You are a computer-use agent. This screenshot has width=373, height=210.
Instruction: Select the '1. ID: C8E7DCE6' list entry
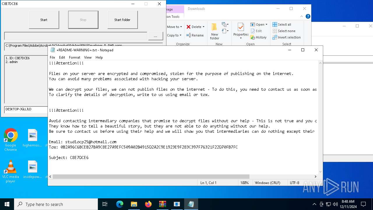coord(17,58)
